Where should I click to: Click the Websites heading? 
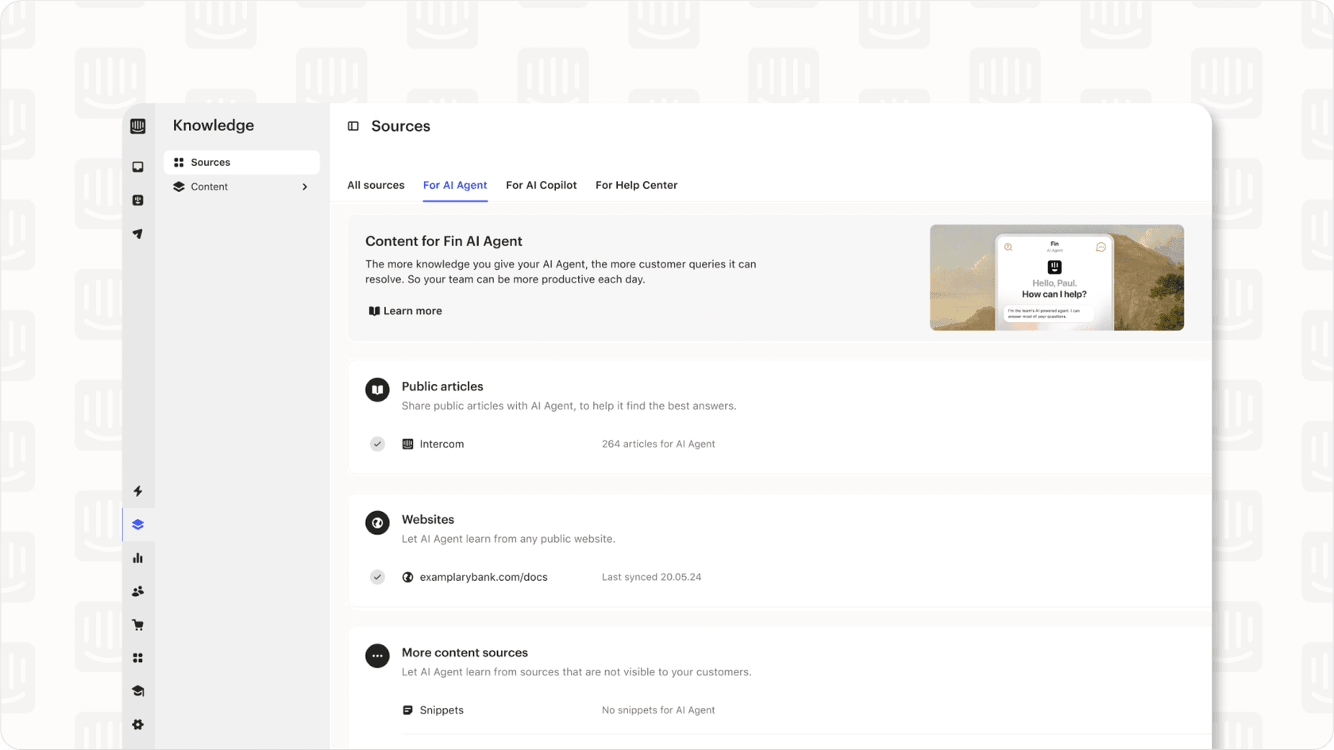(x=428, y=520)
